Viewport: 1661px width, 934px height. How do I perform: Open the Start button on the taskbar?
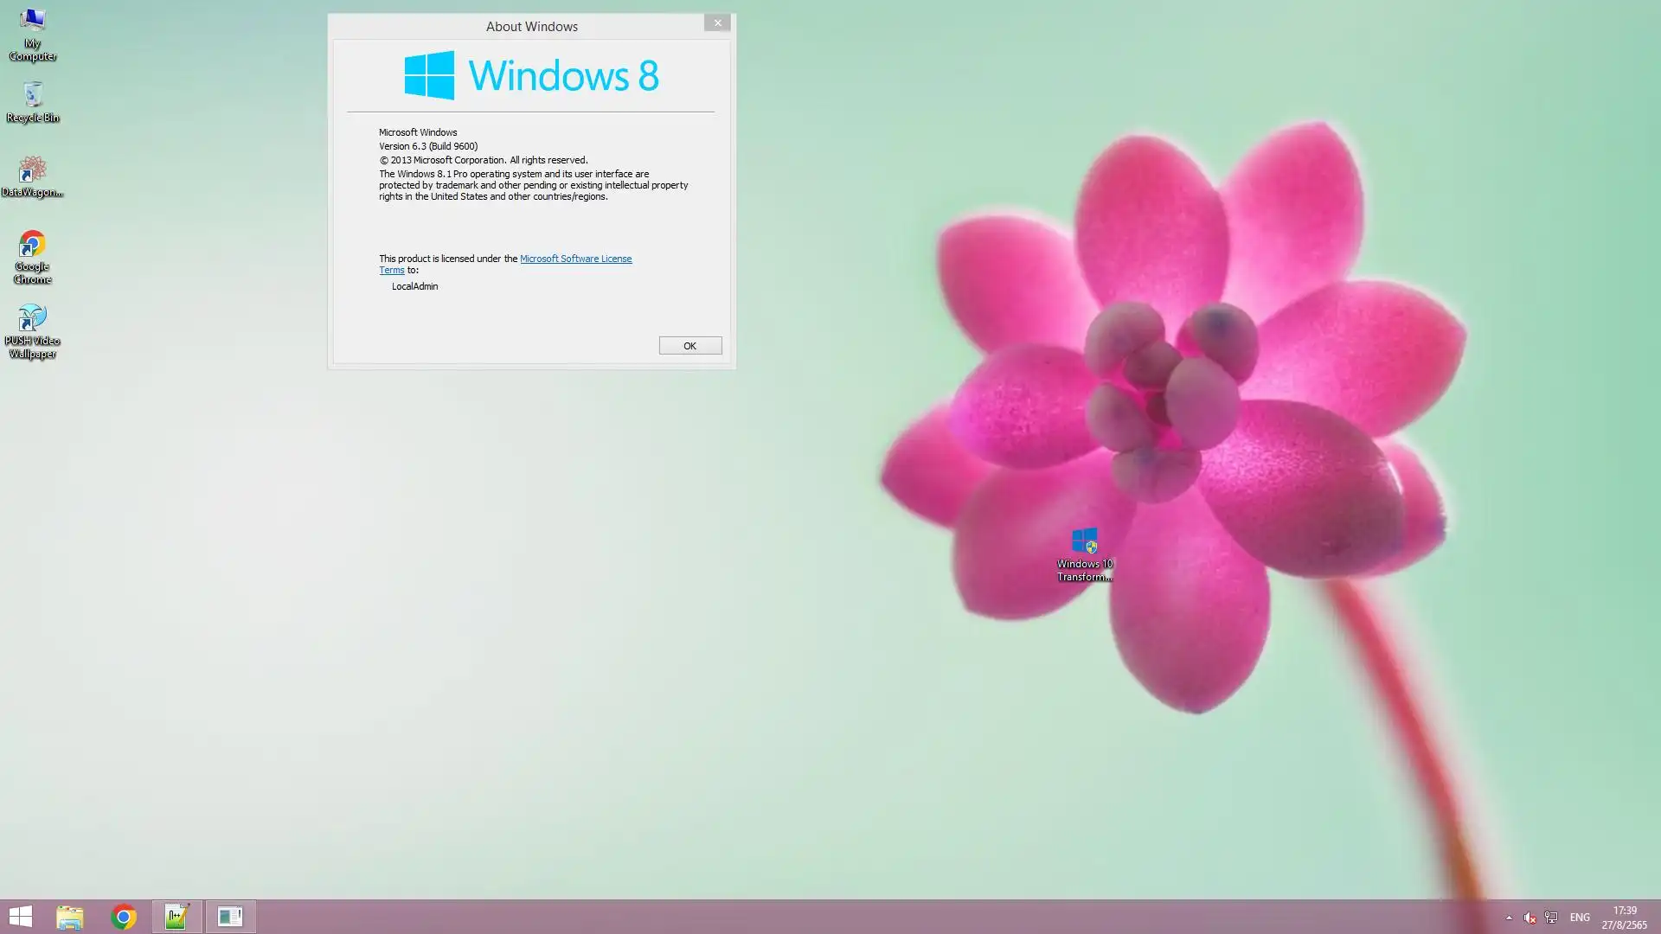(20, 917)
